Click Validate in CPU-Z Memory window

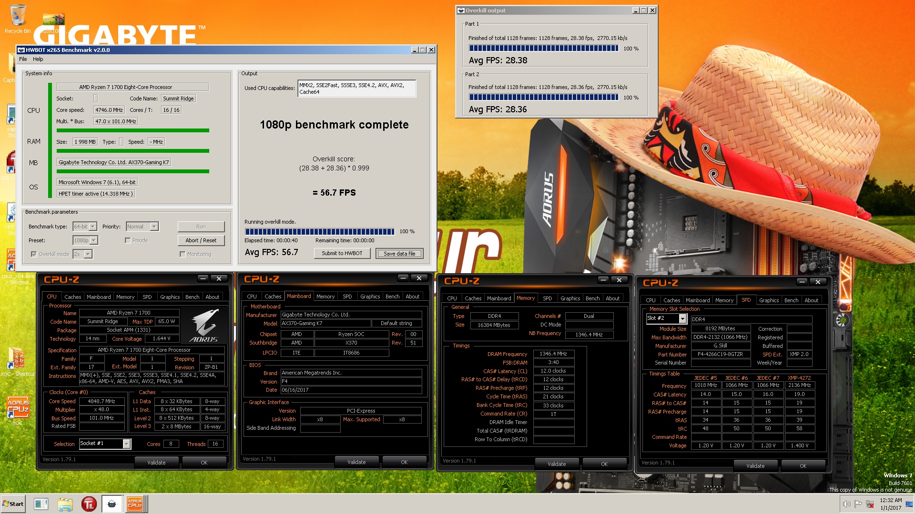pyautogui.click(x=557, y=464)
